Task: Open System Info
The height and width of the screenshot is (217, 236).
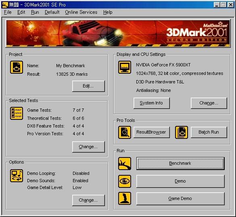Action: (x=151, y=103)
